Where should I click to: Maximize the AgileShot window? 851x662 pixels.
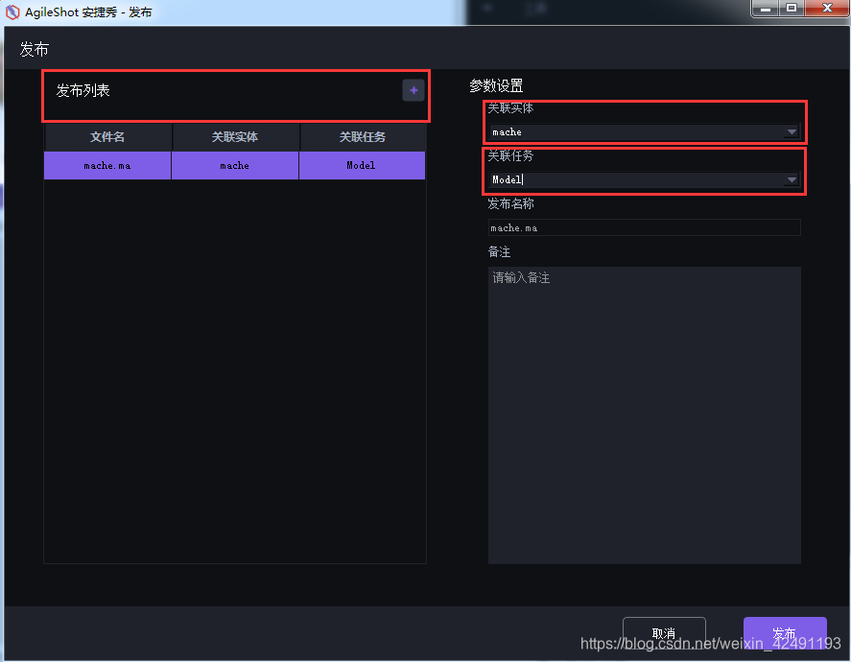coord(792,8)
